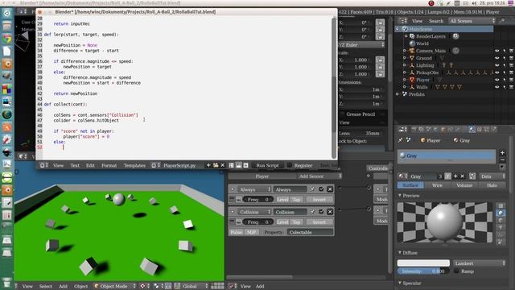The image size is (515, 290).
Task: Click the Diffuse white color swatch
Action: [x=423, y=263]
